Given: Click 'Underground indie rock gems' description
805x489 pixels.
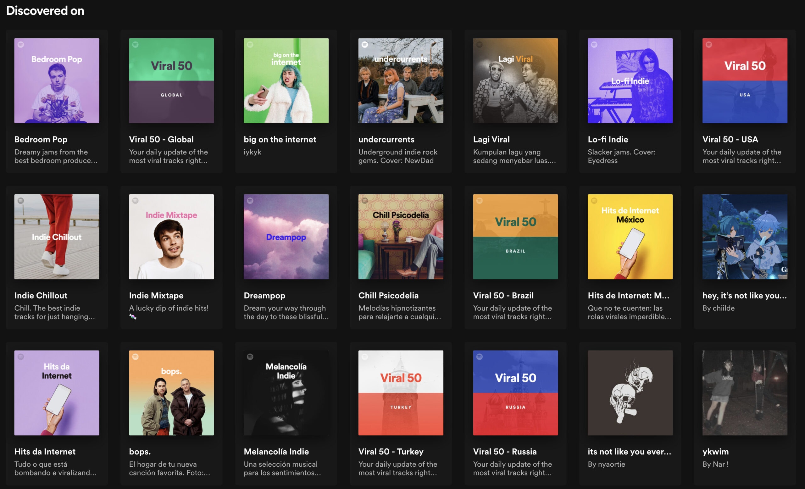Looking at the screenshot, I should (398, 157).
